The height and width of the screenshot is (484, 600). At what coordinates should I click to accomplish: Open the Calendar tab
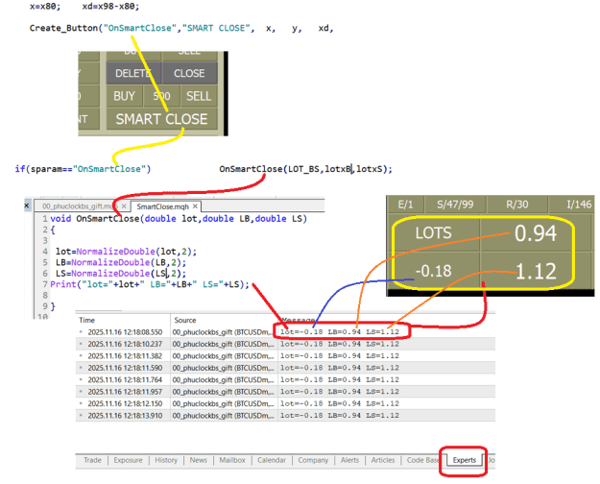[272, 460]
